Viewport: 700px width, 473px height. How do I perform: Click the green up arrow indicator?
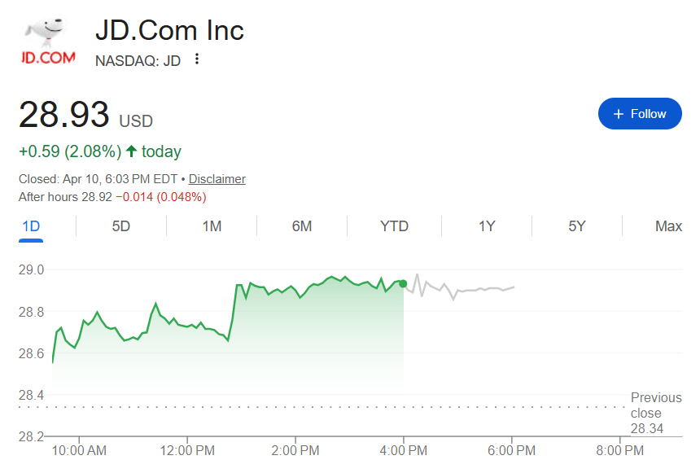tap(131, 151)
